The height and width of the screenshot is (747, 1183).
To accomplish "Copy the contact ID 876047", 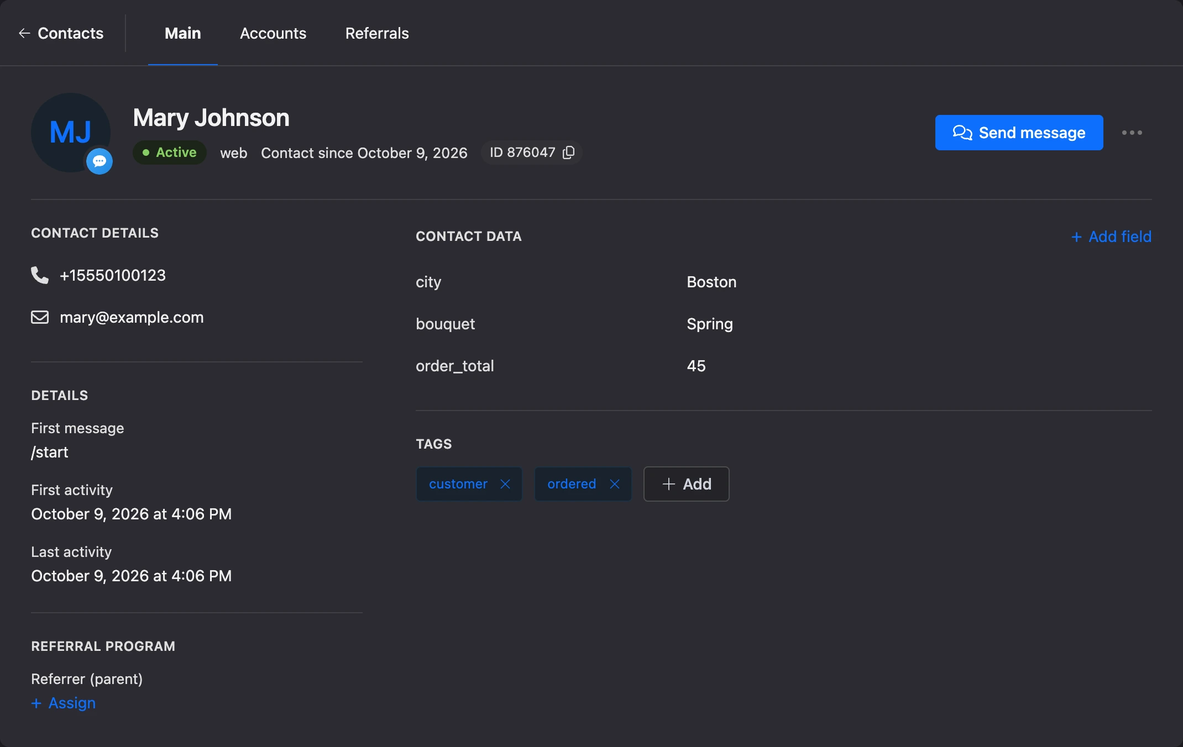I will (x=568, y=152).
